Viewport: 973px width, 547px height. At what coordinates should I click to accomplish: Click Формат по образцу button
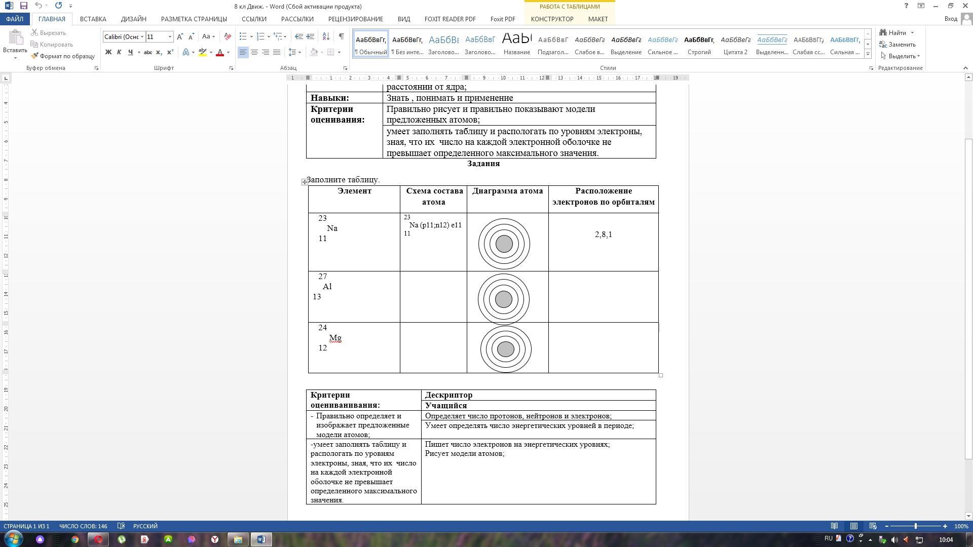(63, 56)
